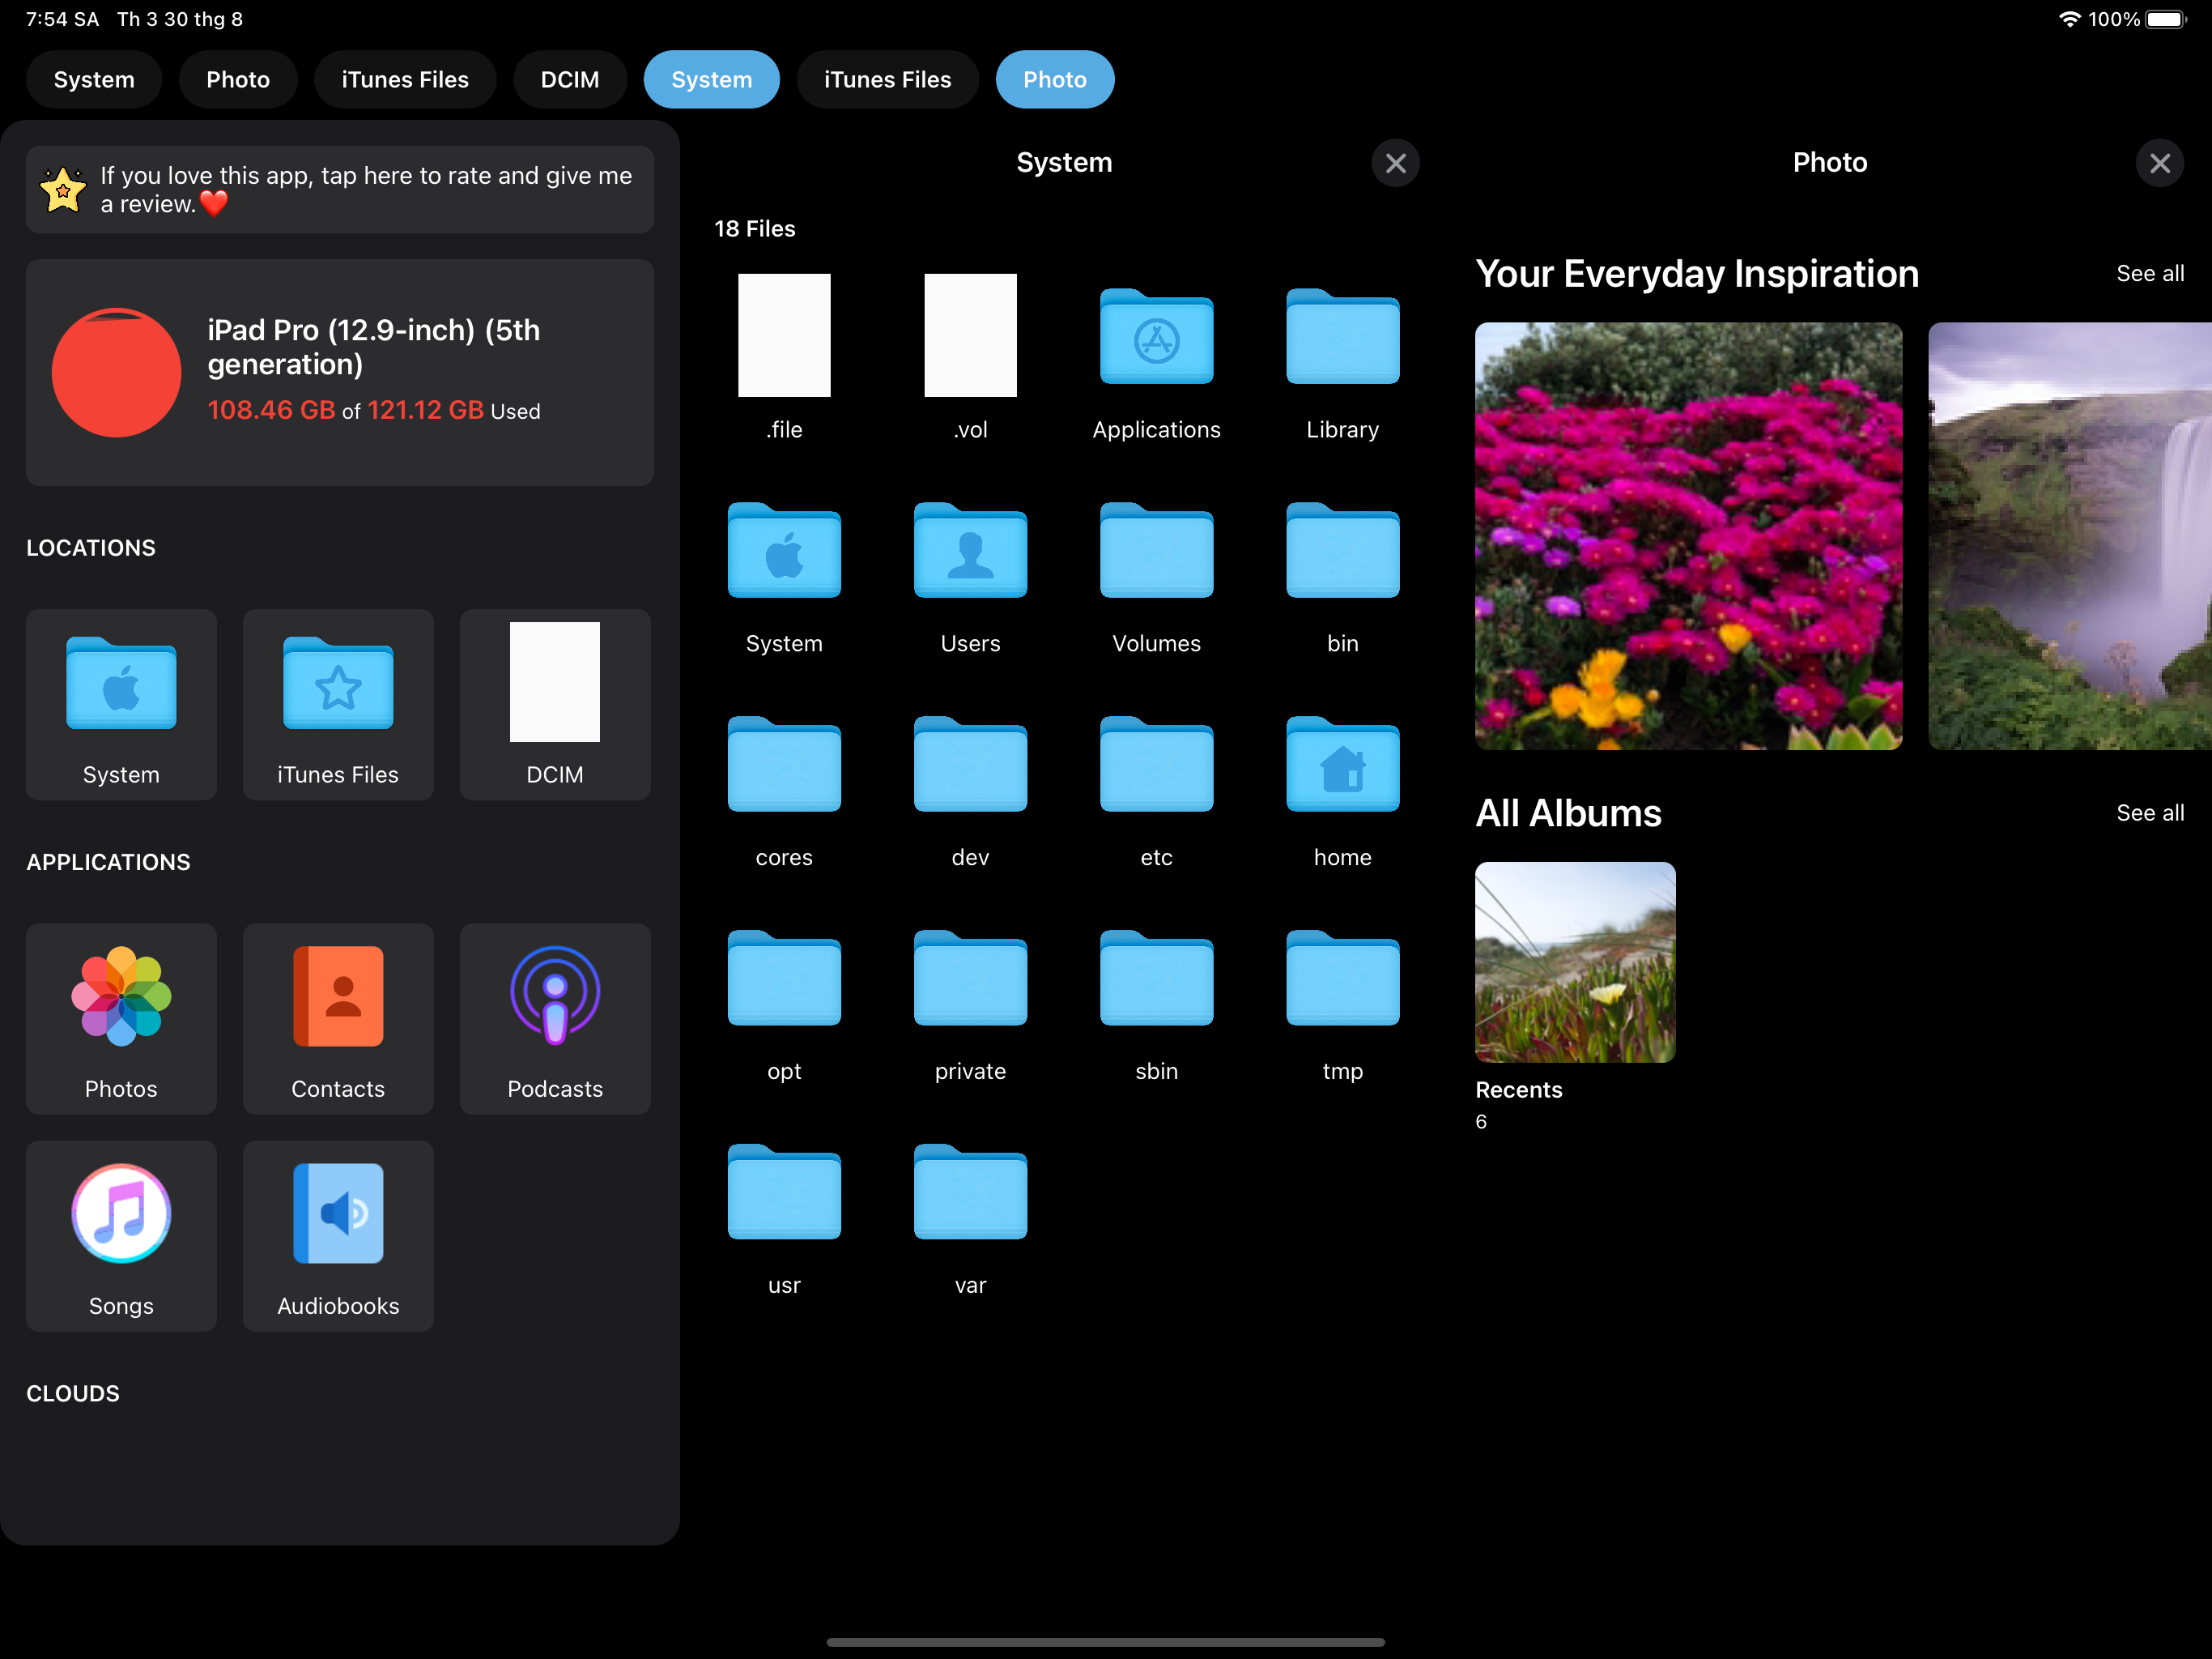Open the Songs application tile
This screenshot has height=1659, width=2212.
121,1235
